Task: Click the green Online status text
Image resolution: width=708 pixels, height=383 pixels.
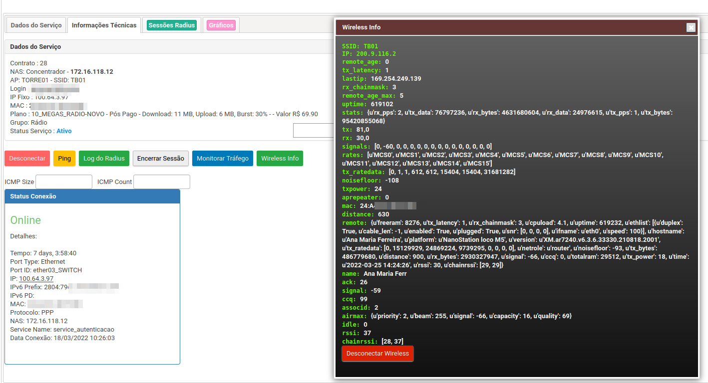Action: [25, 220]
